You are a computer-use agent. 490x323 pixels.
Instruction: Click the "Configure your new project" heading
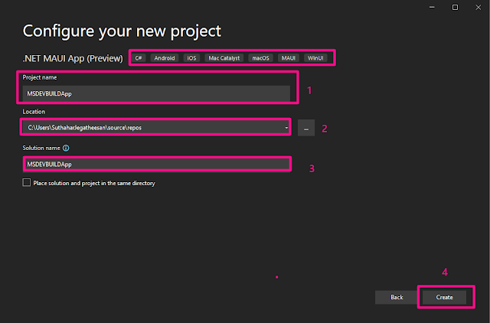coord(122,31)
